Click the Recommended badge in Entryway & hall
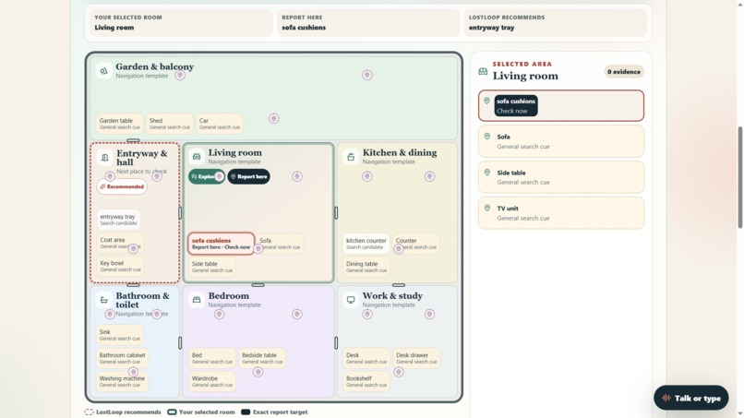The height and width of the screenshot is (418, 744). tap(122, 186)
